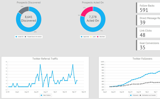Click the Aug 28 axis label on Twitter Followers

click(139, 92)
